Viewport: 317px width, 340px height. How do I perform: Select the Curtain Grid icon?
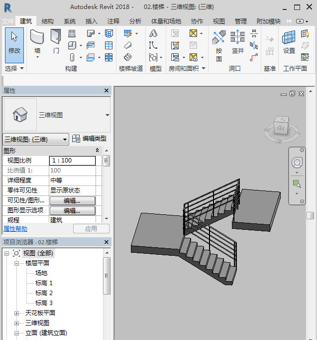108,45
